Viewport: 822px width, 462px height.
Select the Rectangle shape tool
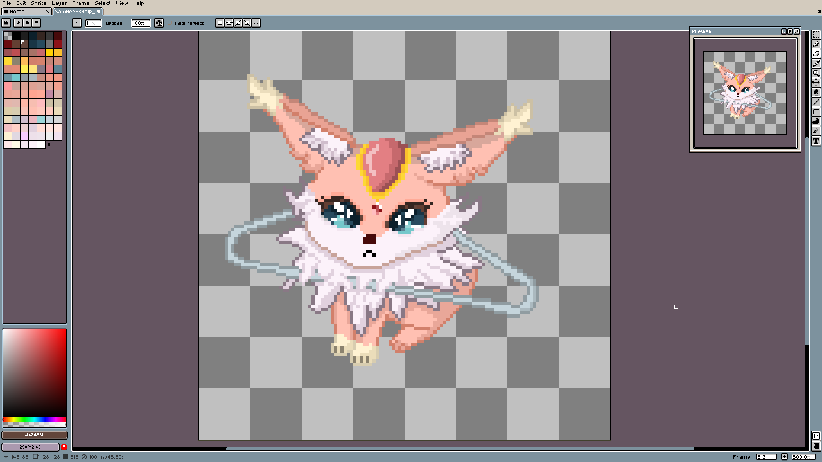click(x=816, y=112)
